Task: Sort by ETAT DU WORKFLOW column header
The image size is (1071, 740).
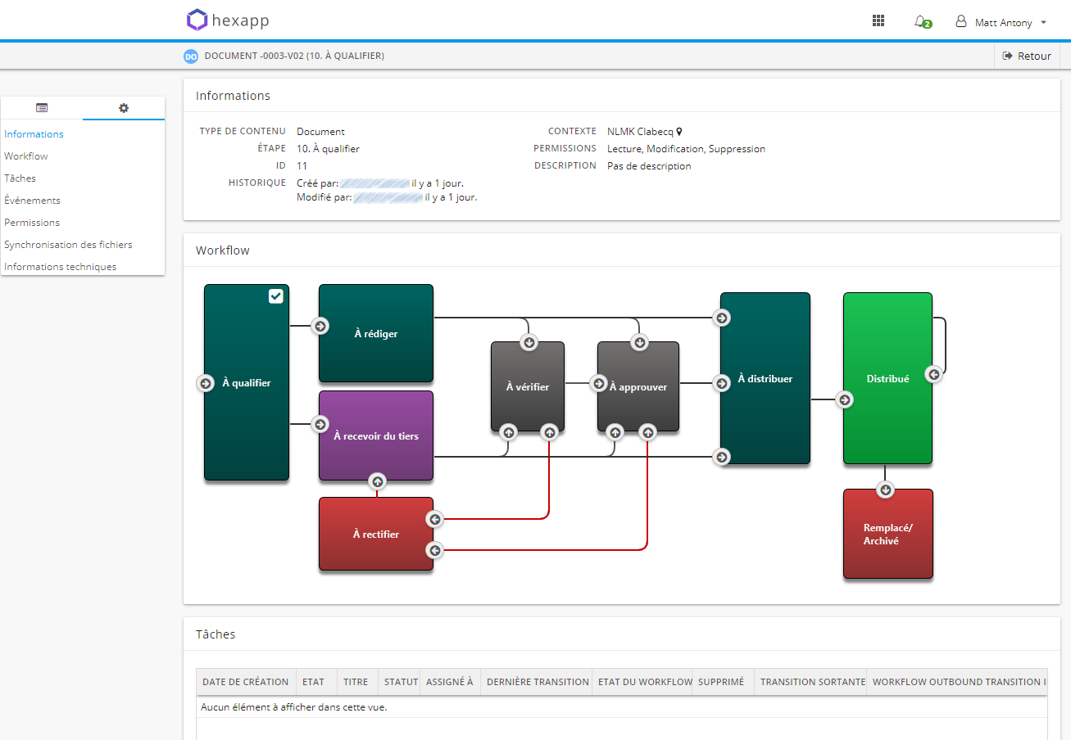Action: pos(642,682)
